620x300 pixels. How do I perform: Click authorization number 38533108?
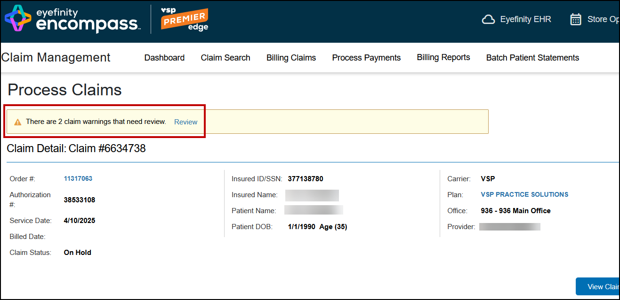[x=80, y=200]
